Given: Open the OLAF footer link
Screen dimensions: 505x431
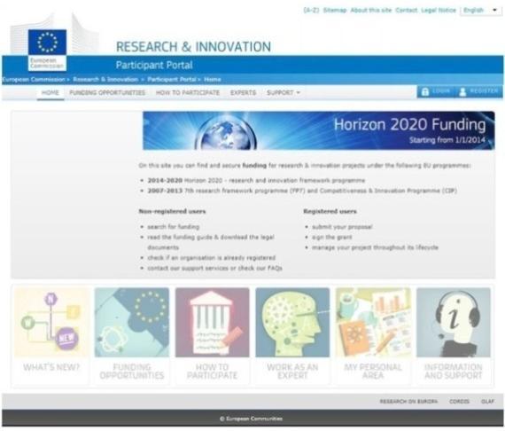Looking at the screenshot, I should tap(487, 402).
